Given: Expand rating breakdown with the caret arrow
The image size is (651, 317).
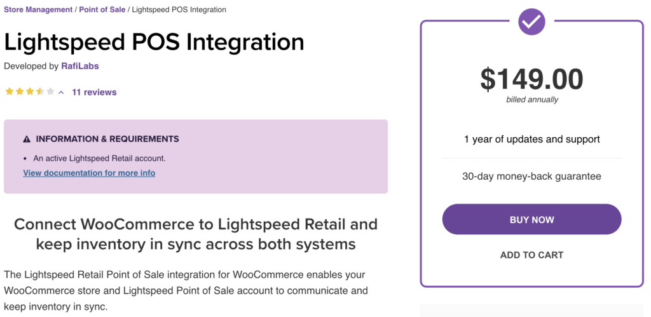Looking at the screenshot, I should (61, 93).
